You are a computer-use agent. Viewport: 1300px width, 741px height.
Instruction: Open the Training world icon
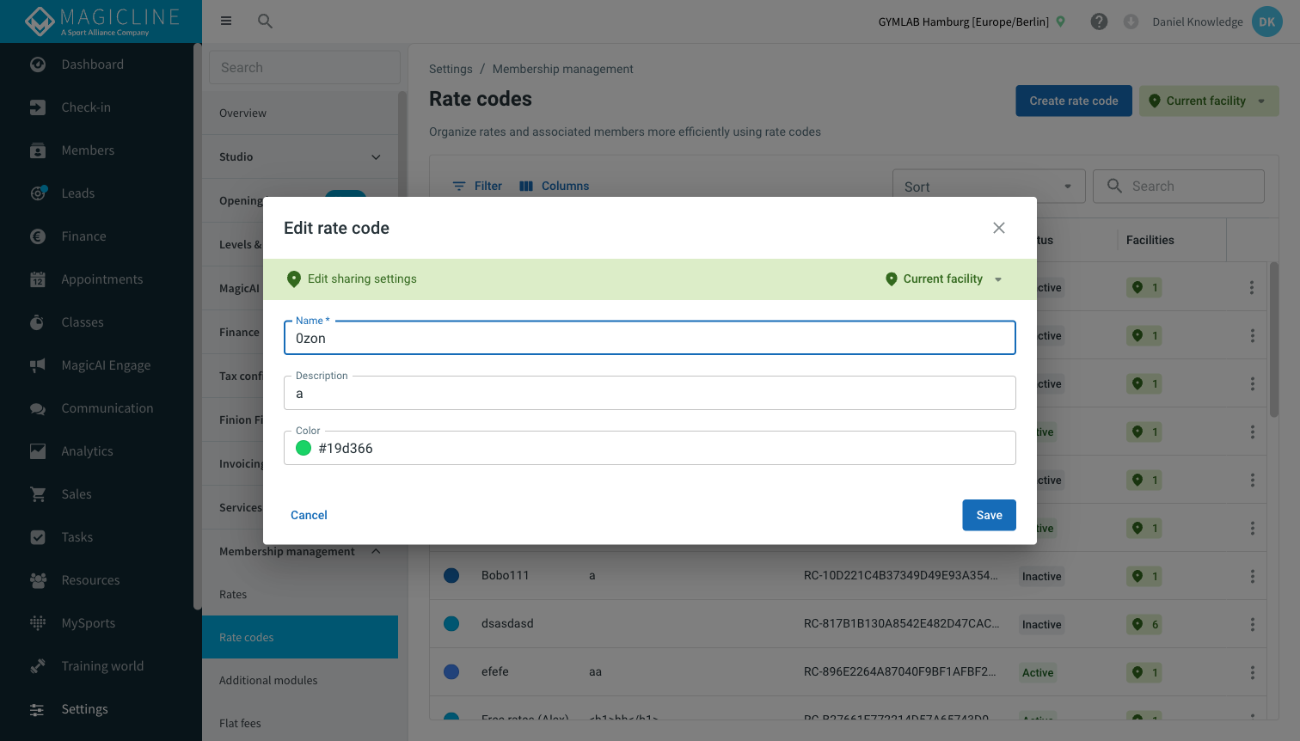pos(38,666)
